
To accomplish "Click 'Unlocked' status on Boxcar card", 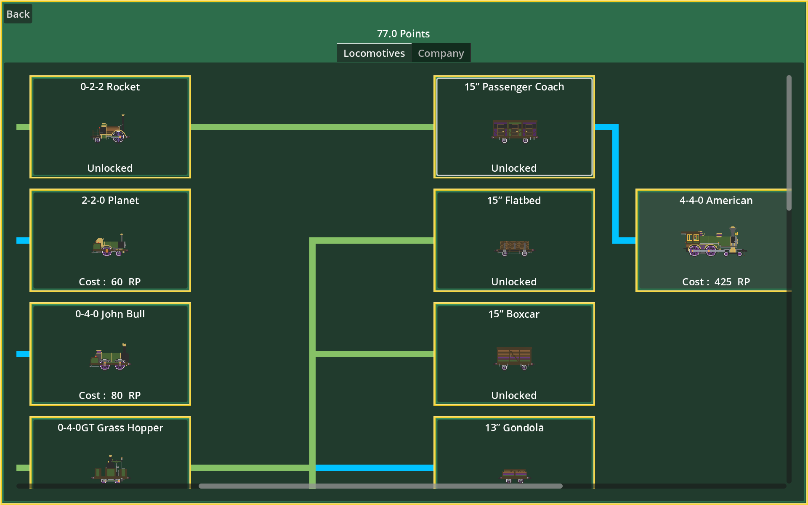I will [x=514, y=396].
